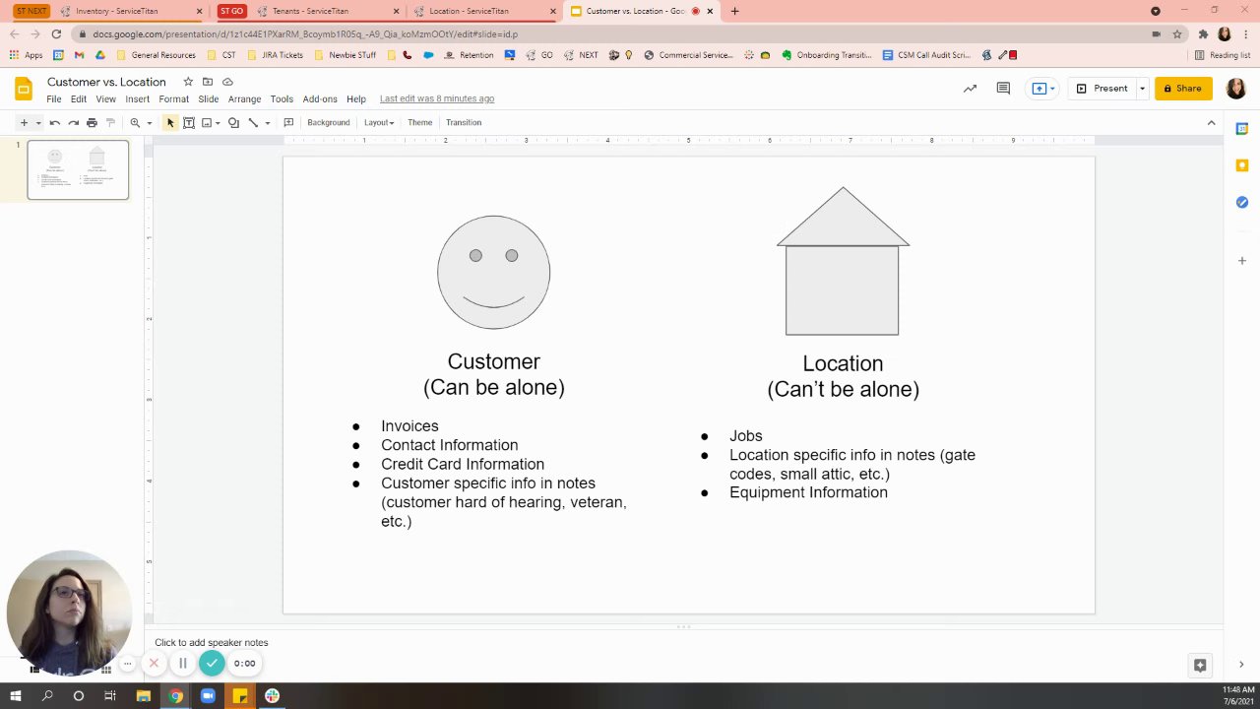Click the Redo arrow in toolbar
Viewport: 1260px width, 709px height.
74,123
